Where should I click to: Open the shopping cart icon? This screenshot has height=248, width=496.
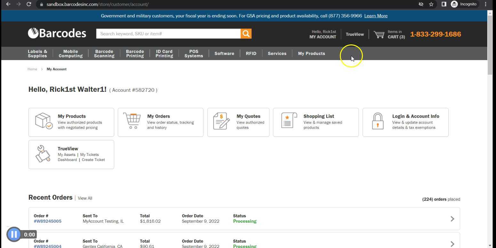tap(379, 35)
